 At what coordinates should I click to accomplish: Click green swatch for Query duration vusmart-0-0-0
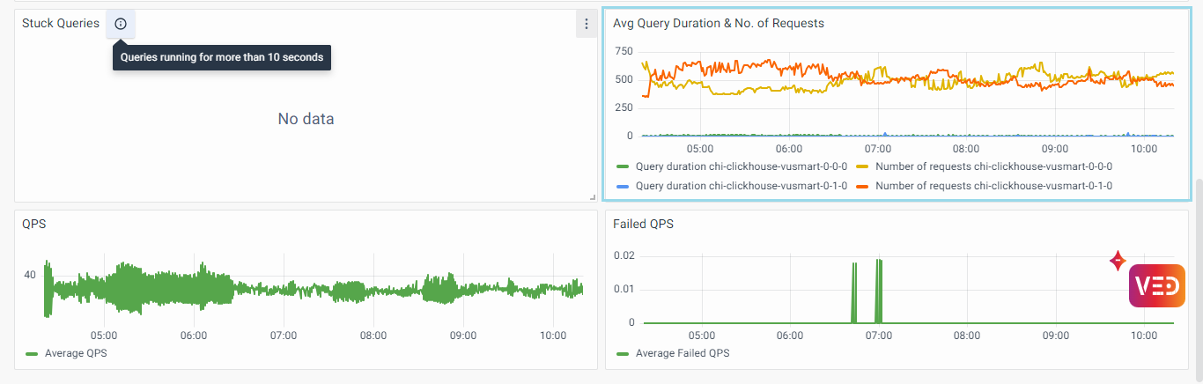tap(623, 166)
